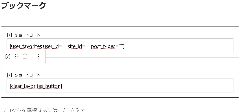The width and height of the screenshot is (240, 112).
Task: Click the clear_favorites_button shortcode text
Action: (x=36, y=86)
